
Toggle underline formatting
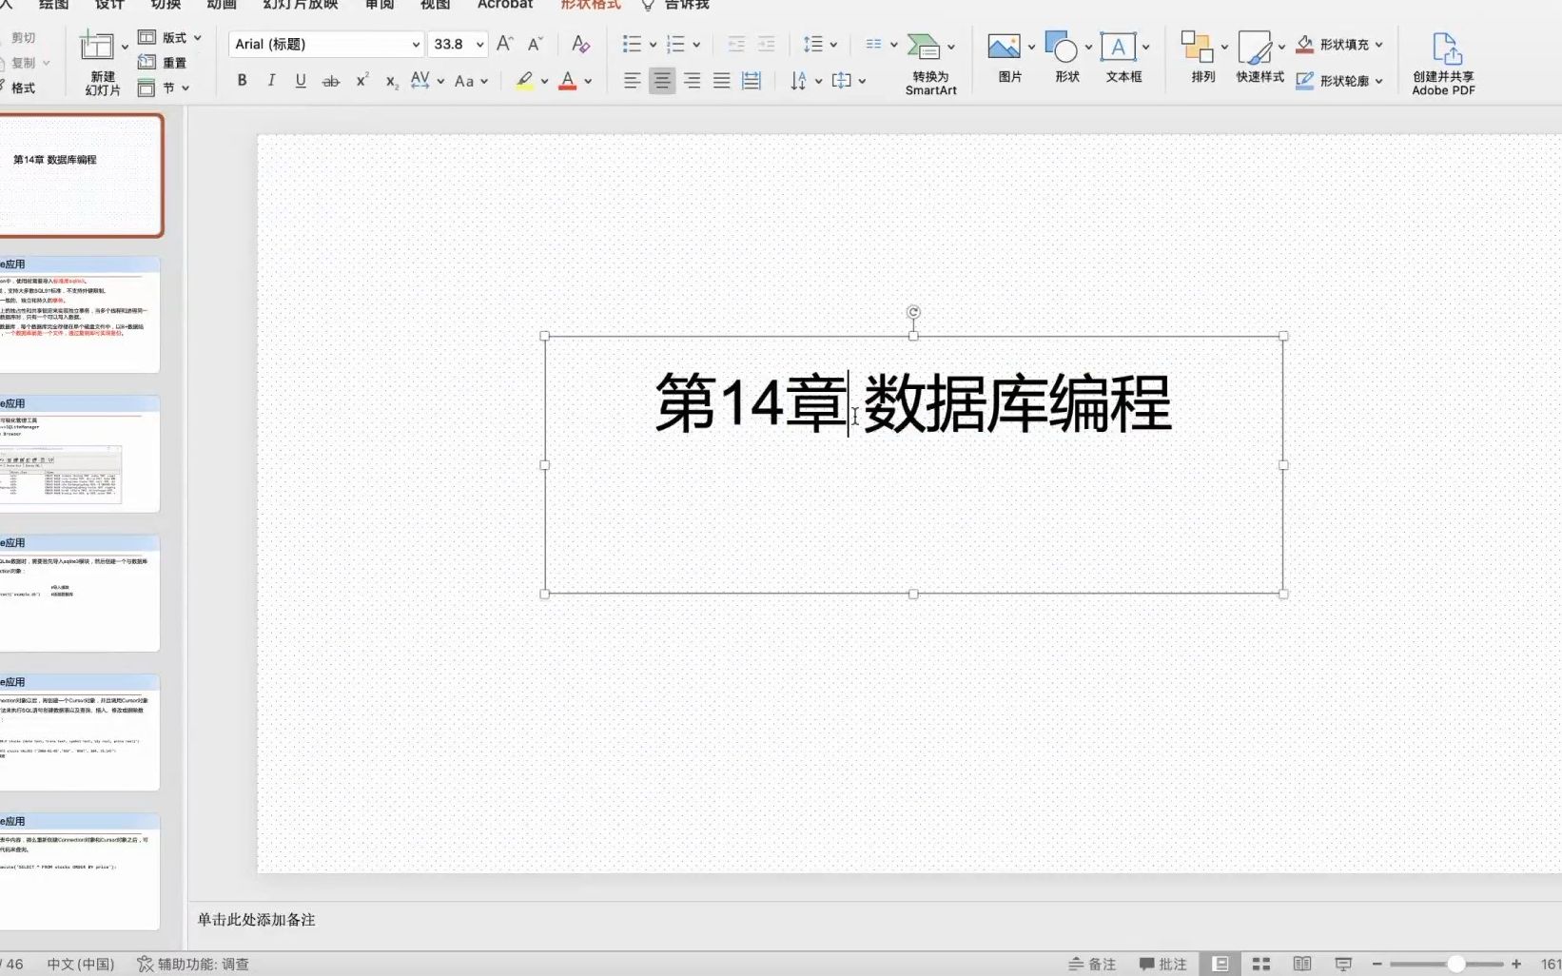coord(301,81)
